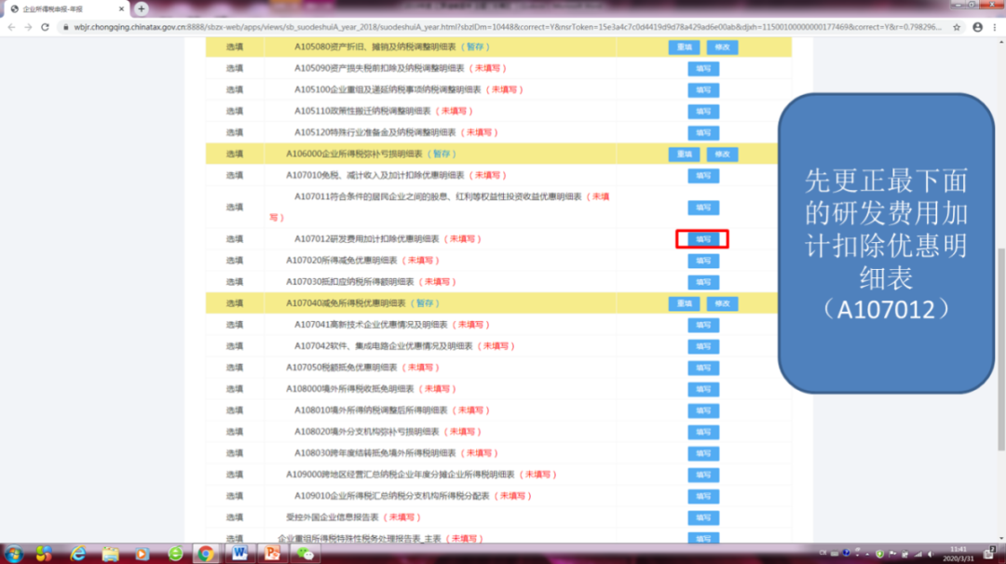Click 填写 for A107041高新技术企业优惠情况及明细表
Viewport: 1006px width, 564px height.
coord(702,325)
